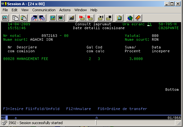The image size is (183, 127).
Task: Click the time text 15:51:46
Action: click(x=17, y=28)
